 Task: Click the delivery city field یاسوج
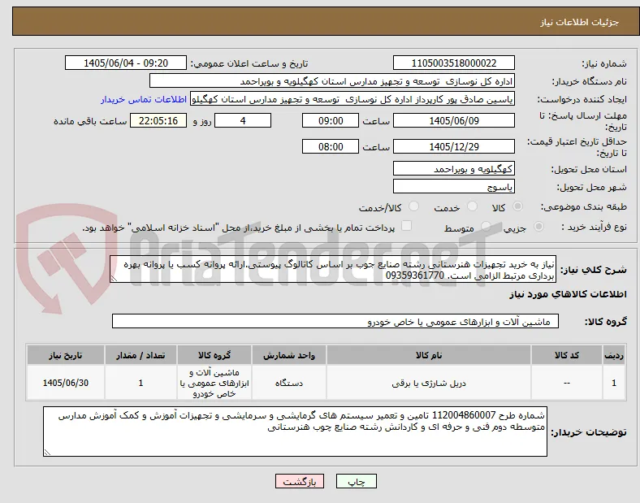[453, 187]
